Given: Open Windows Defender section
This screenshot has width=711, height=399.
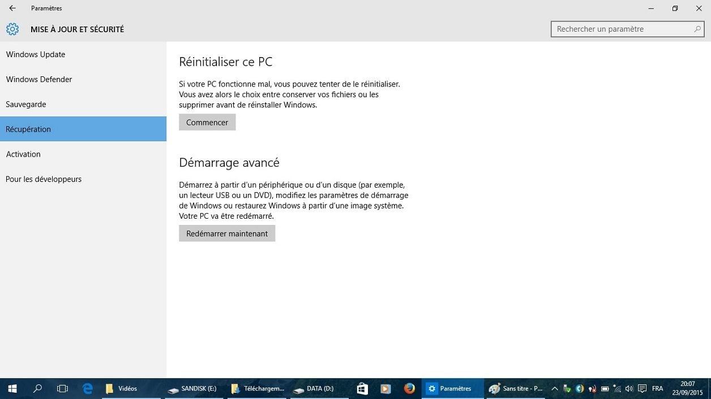Looking at the screenshot, I should pyautogui.click(x=83, y=79).
